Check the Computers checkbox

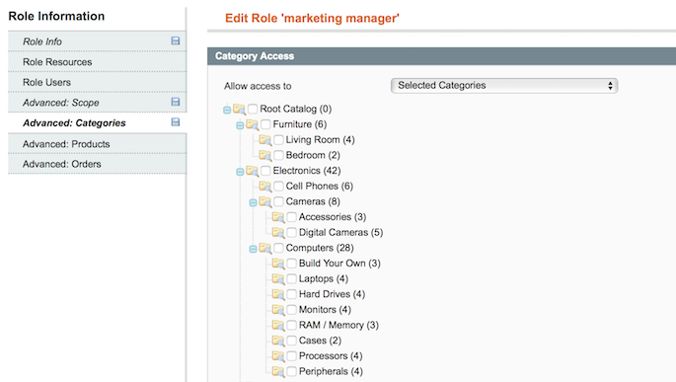pyautogui.click(x=278, y=248)
